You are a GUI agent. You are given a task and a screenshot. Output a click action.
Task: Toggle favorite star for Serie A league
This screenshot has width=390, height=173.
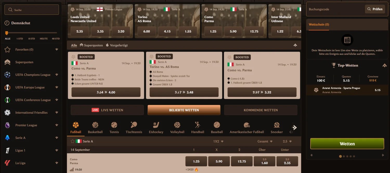[x=73, y=141]
